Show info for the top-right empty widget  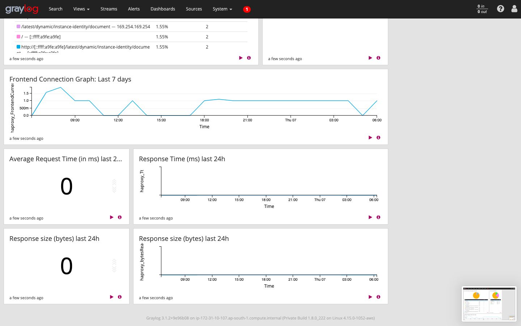[x=378, y=58]
